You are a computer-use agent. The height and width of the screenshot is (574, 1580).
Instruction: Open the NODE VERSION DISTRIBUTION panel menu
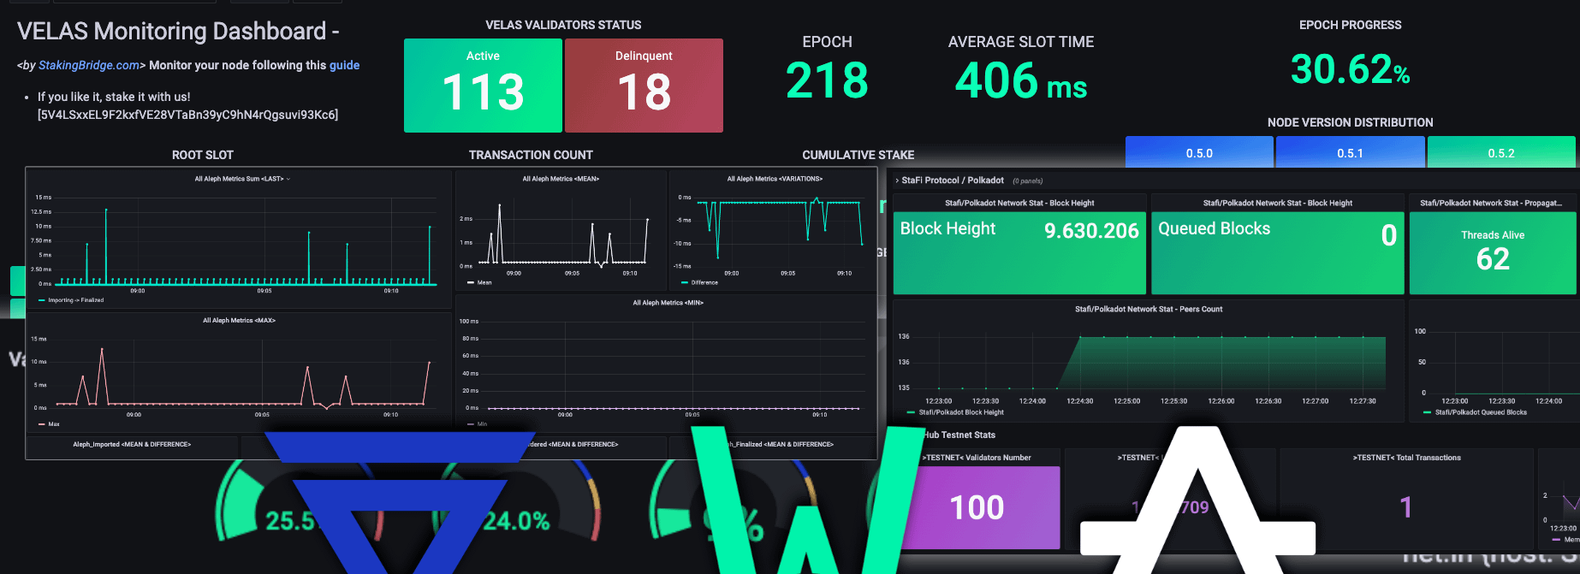coord(1350,122)
